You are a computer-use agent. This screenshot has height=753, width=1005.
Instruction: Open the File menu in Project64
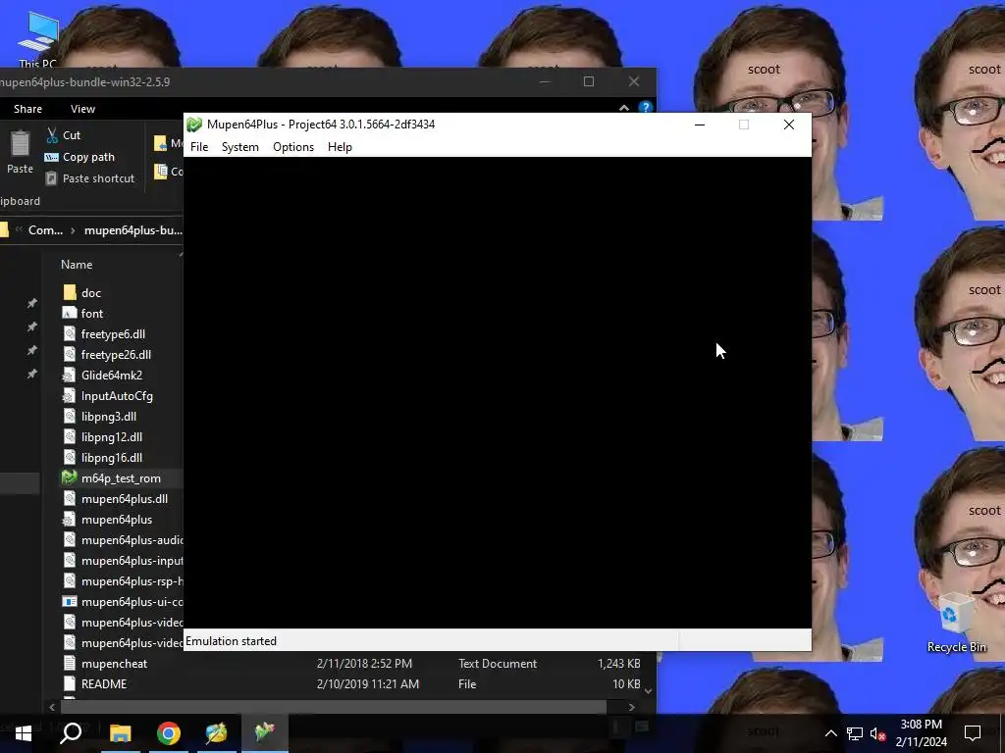click(199, 147)
